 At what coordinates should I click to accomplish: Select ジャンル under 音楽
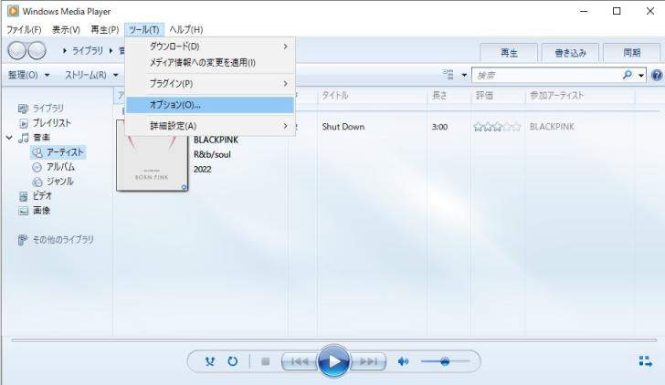tap(53, 182)
